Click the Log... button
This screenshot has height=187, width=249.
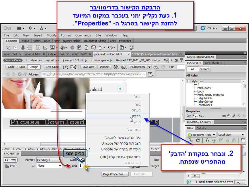(x=239, y=182)
